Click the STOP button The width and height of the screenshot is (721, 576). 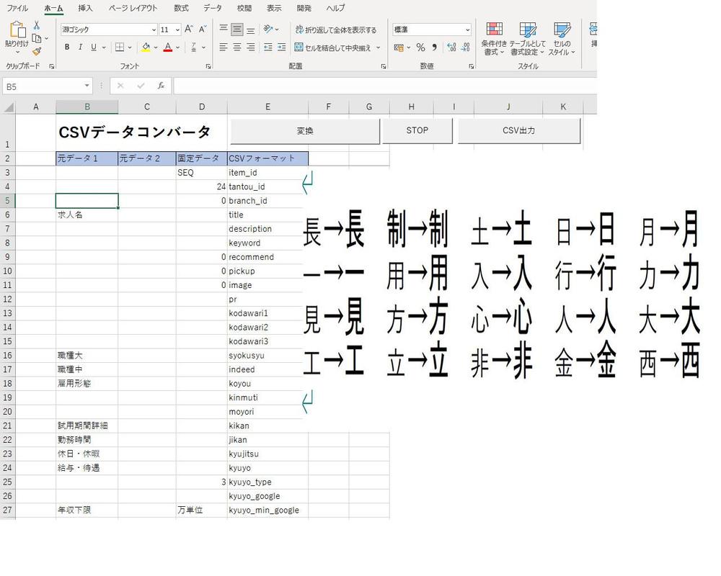[x=417, y=130]
